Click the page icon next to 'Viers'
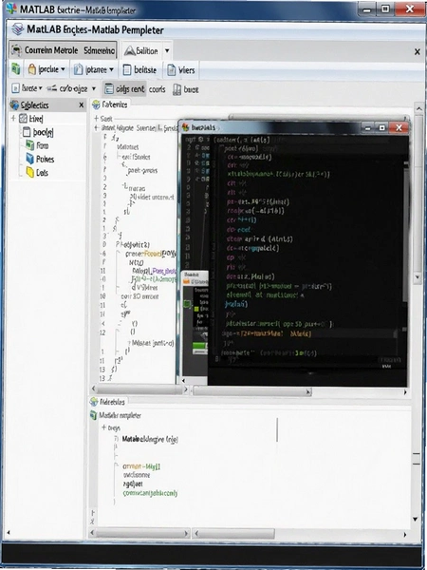 click(172, 69)
